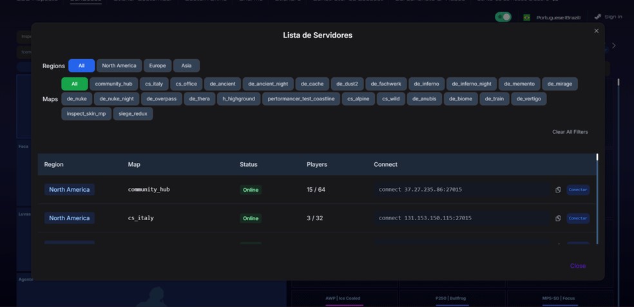Click the Steam icon next to Sign In
The width and height of the screenshot is (634, 307).
[x=598, y=17]
